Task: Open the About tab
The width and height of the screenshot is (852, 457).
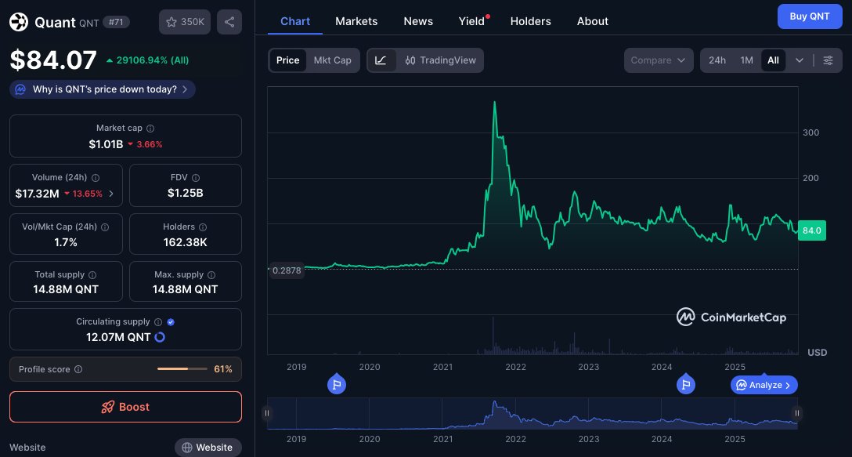Action: click(592, 21)
